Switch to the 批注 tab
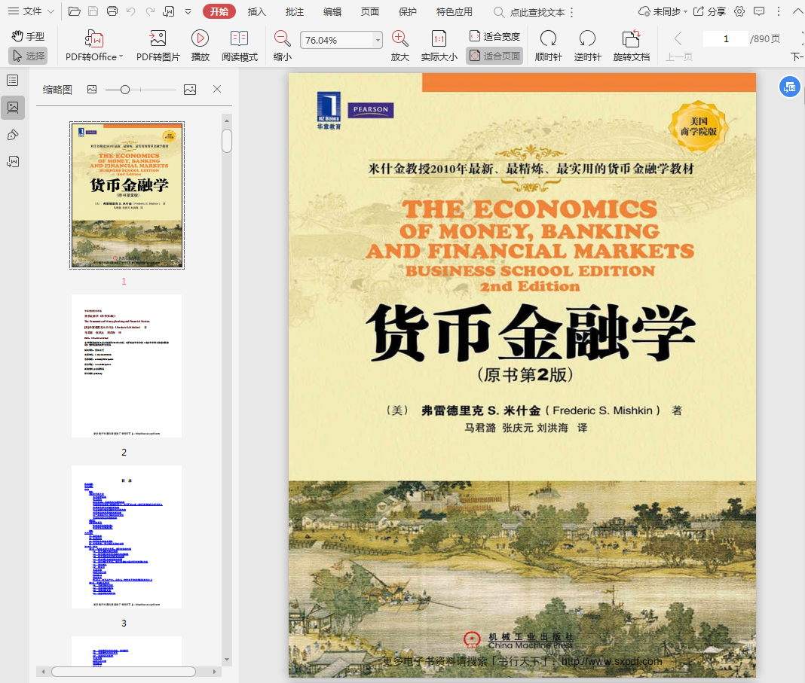The image size is (805, 683). (x=295, y=11)
